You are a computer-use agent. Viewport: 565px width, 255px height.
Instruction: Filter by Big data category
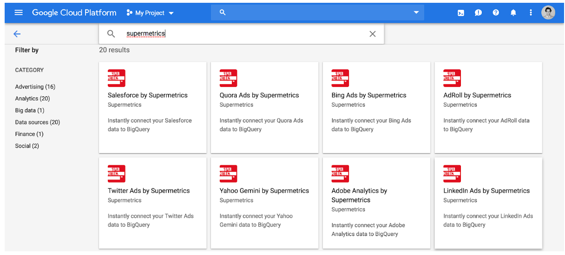pos(30,111)
